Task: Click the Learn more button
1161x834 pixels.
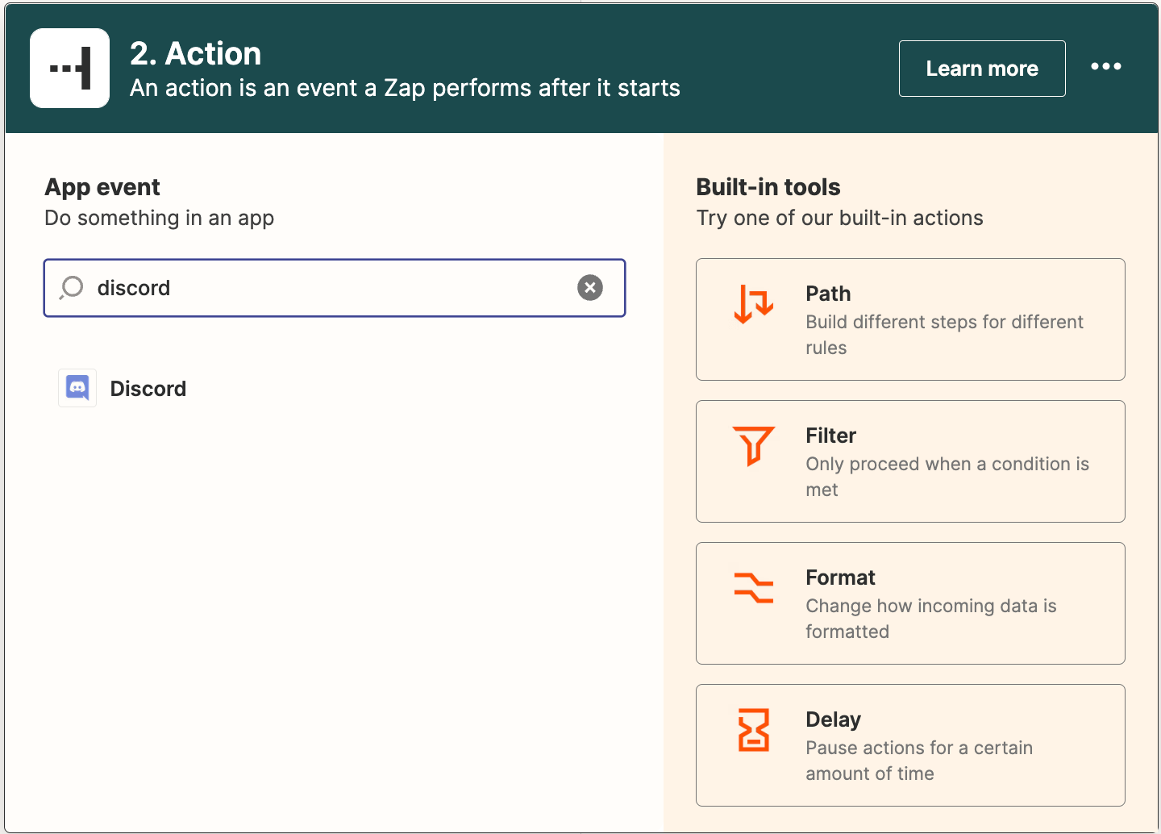Action: tap(982, 69)
